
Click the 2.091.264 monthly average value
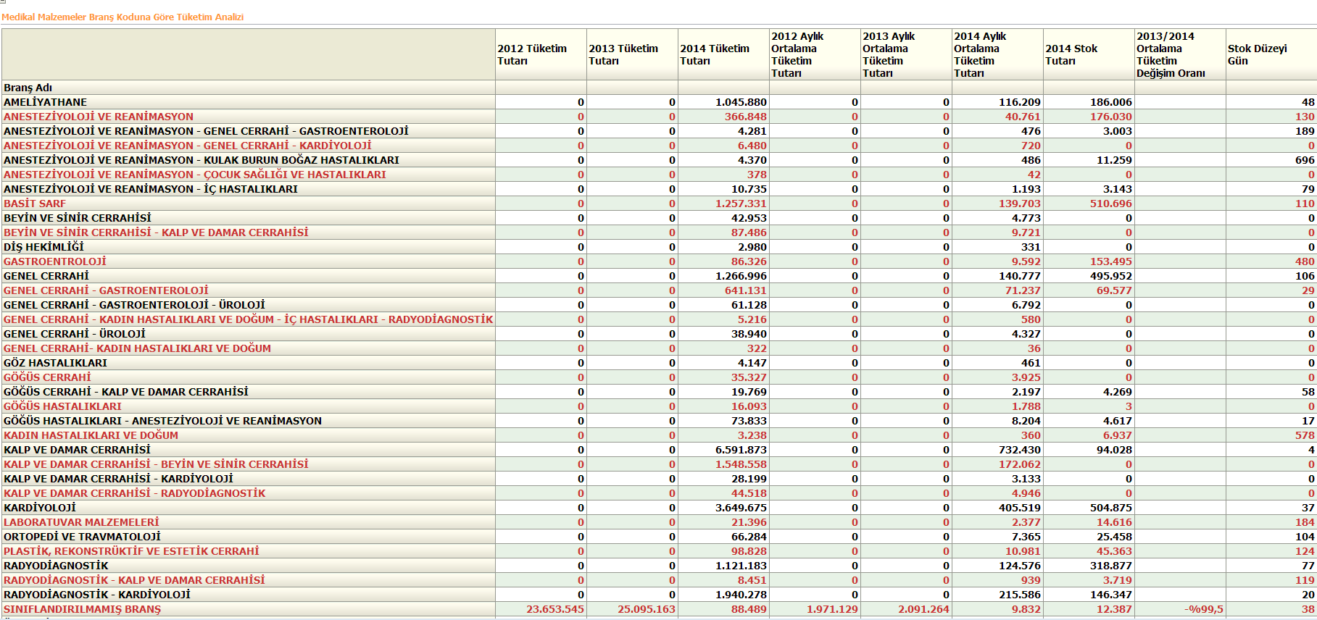pyautogui.click(x=923, y=609)
